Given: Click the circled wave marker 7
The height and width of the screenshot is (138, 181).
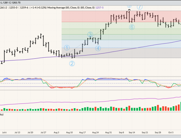Looking at the screenshot, I should point(140,7).
